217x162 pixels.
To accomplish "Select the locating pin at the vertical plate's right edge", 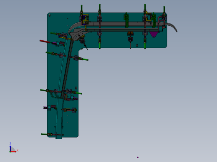I will (x=76, y=88).
